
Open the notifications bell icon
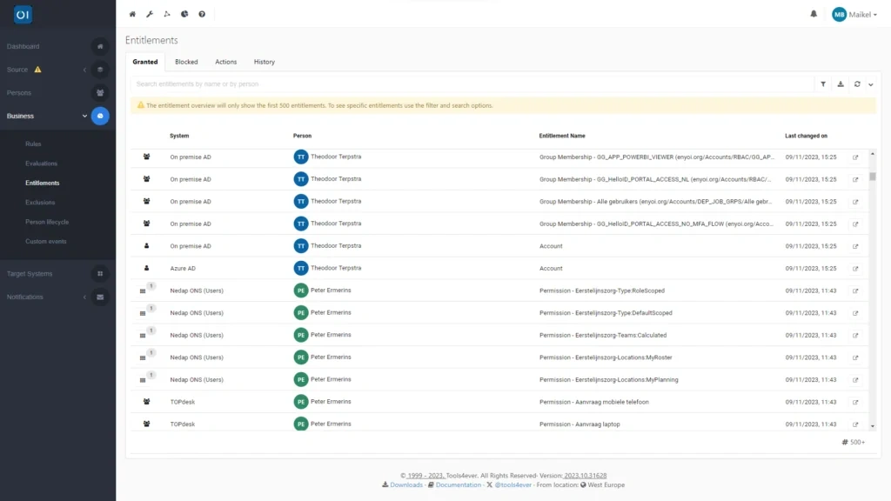coord(814,14)
